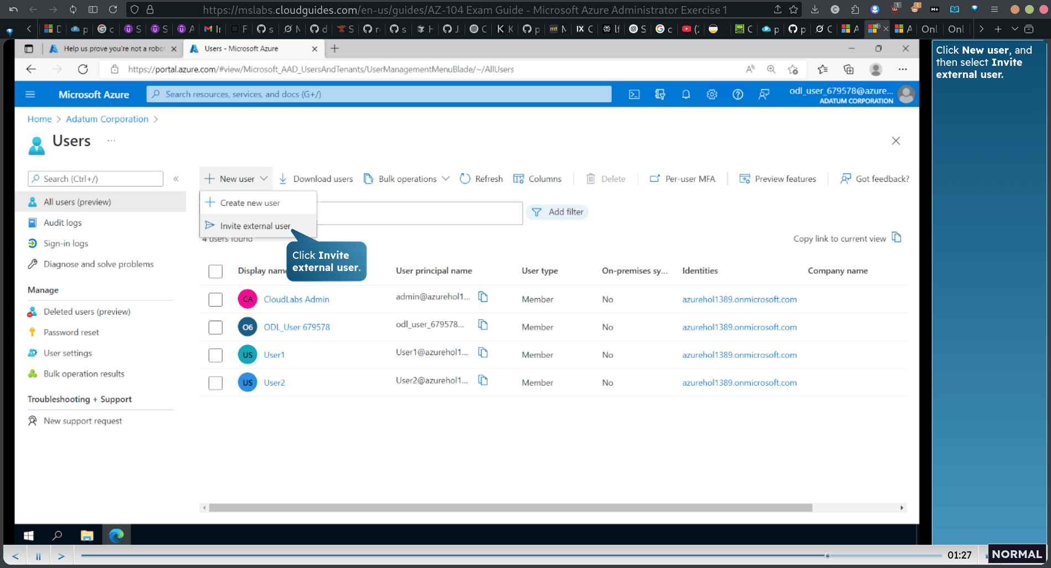Viewport: 1051px width, 568px height.
Task: Check the User2 row checkbox
Action: point(215,383)
